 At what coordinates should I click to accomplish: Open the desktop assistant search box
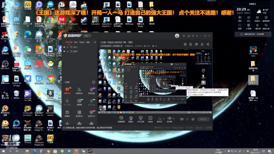[x=253, y=34]
